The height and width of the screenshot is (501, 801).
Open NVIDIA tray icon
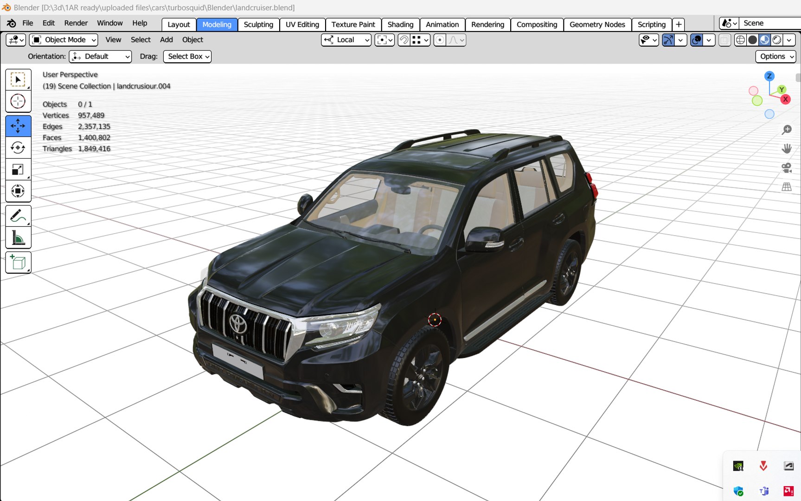(738, 466)
